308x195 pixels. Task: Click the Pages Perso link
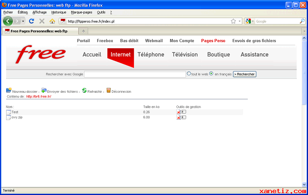click(x=213, y=41)
